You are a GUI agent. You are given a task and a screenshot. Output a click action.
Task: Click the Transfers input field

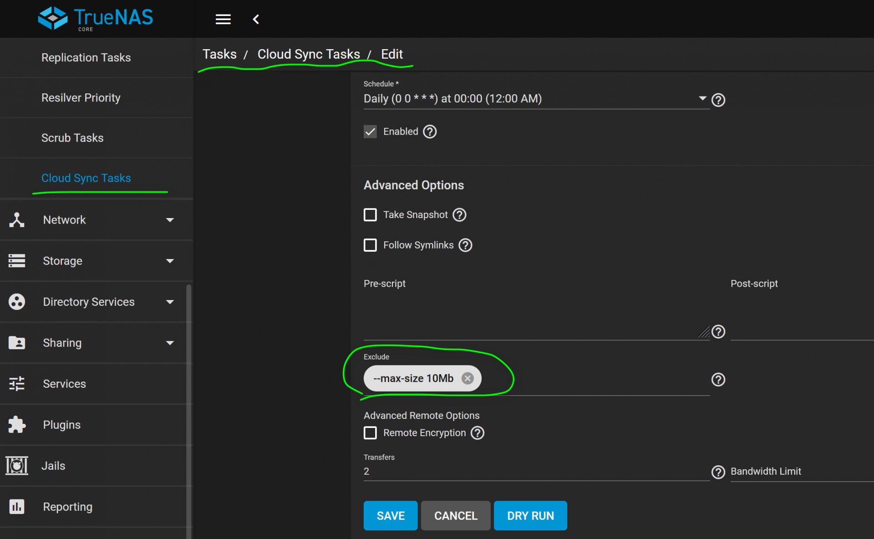pos(537,471)
